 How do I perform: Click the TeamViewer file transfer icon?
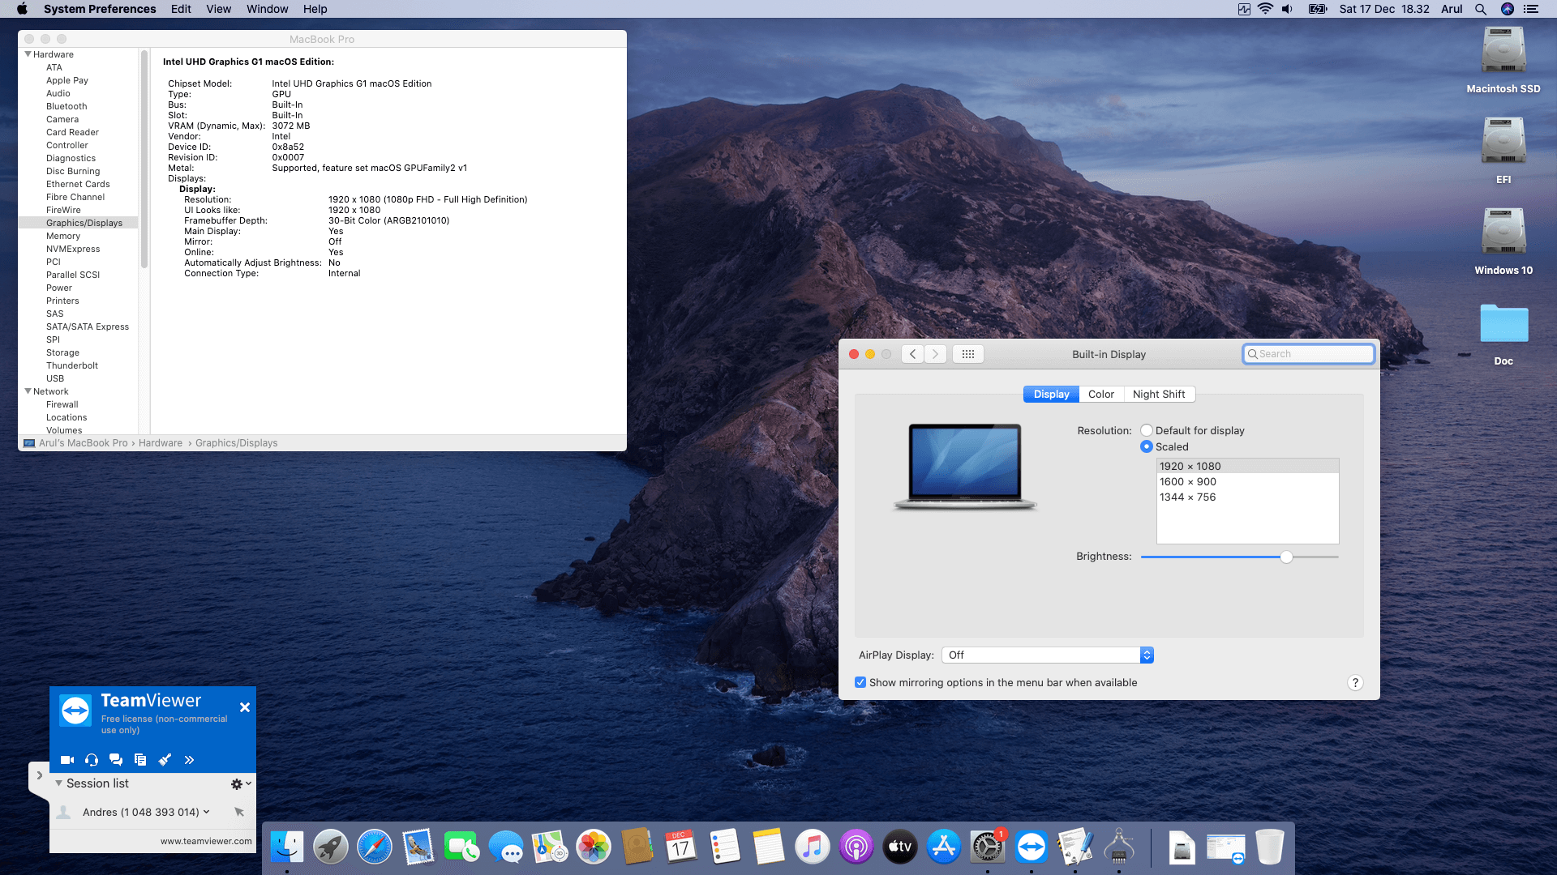point(140,760)
